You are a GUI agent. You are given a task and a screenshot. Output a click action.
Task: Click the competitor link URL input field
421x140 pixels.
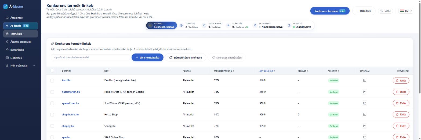(x=90, y=57)
